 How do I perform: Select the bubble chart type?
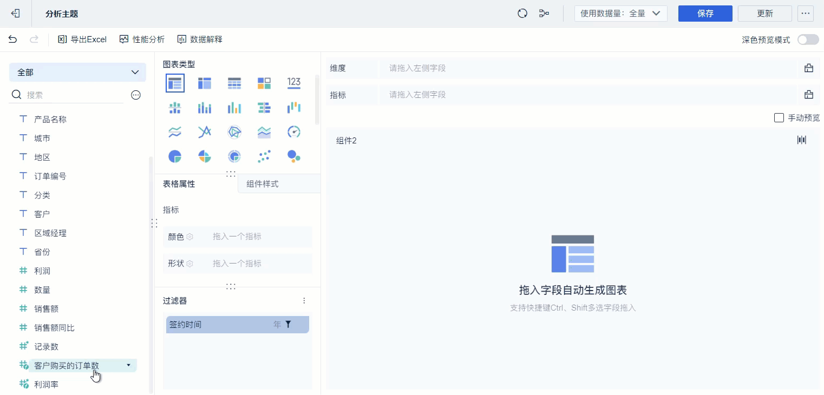[x=294, y=157]
